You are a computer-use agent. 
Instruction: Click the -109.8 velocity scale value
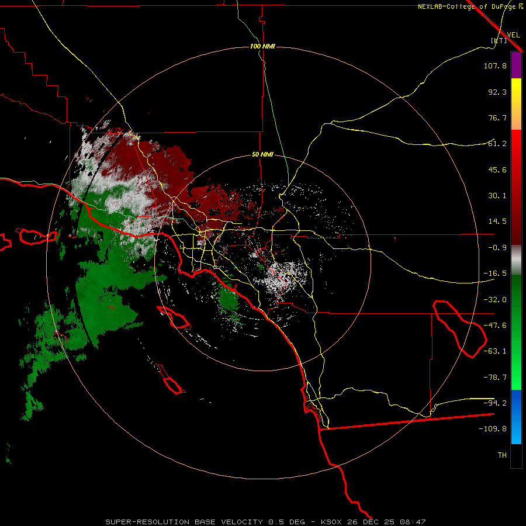pos(493,429)
